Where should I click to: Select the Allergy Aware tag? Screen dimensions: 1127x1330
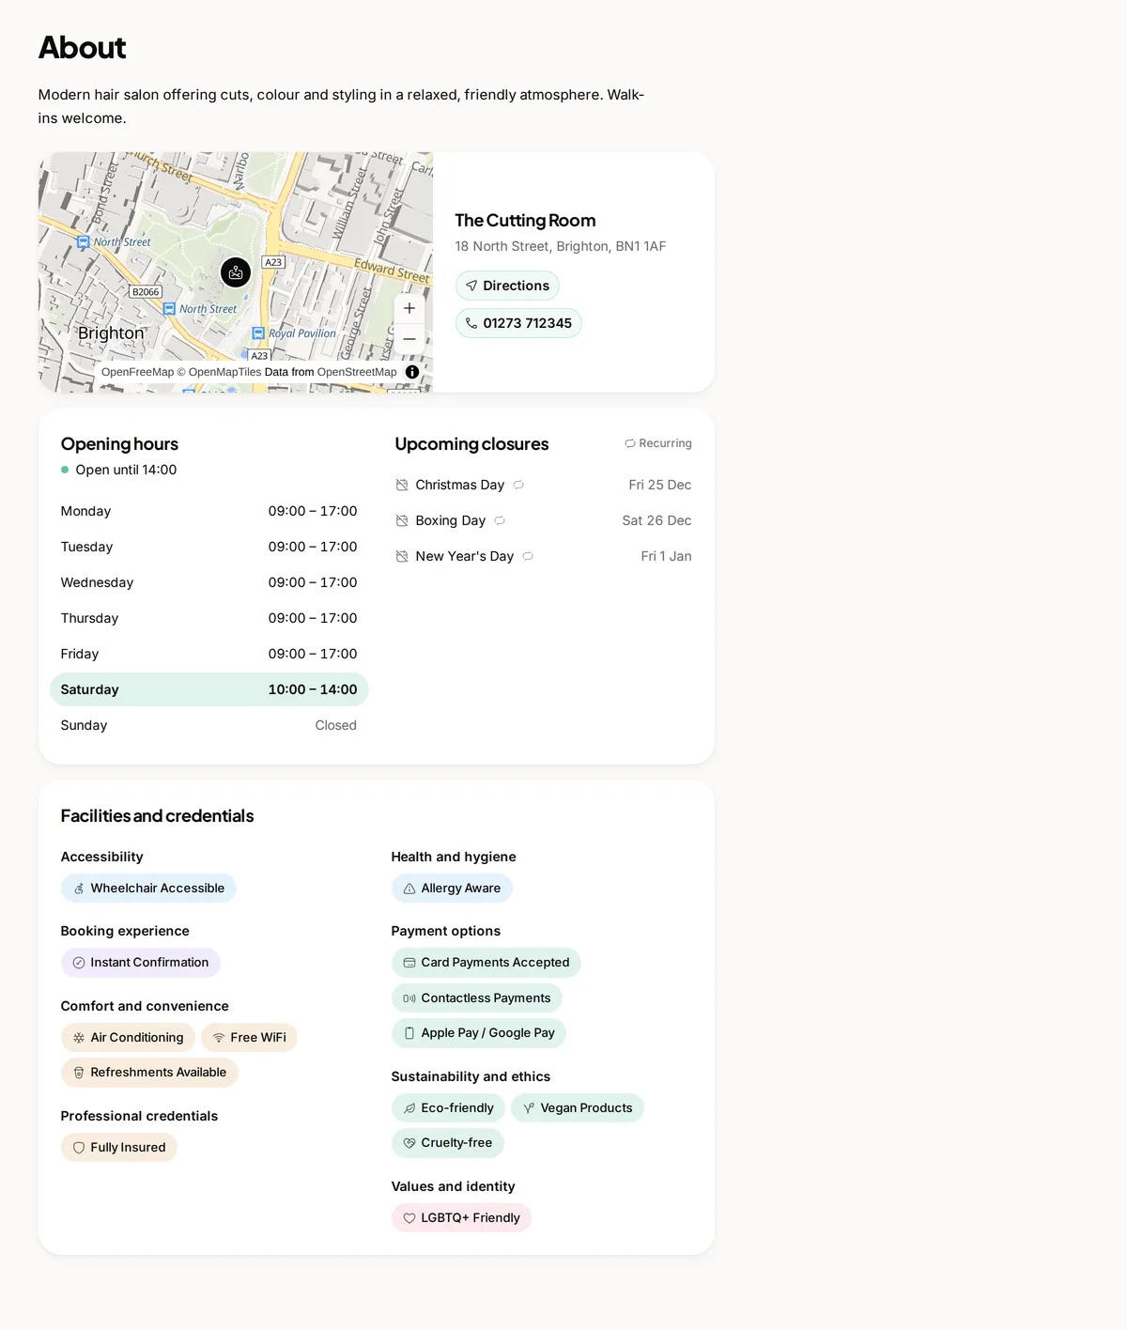[452, 889]
